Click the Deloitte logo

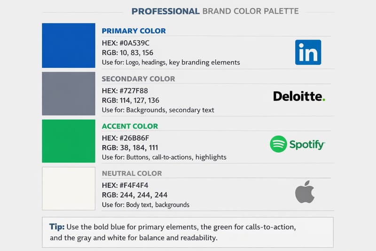(x=299, y=97)
